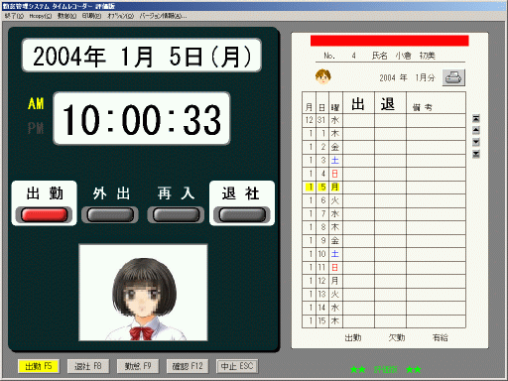Click the red bar atop the timecard
The height and width of the screenshot is (381, 508).
point(390,41)
